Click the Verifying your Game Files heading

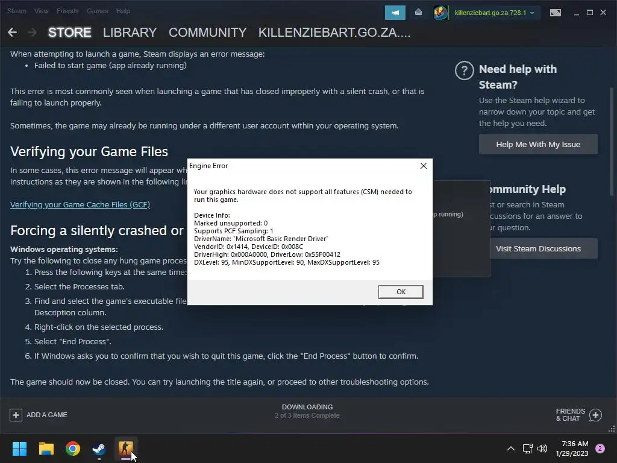89,151
